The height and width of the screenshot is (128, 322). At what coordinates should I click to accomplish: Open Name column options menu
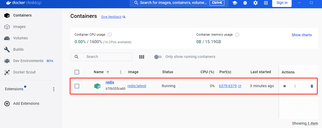point(121,72)
